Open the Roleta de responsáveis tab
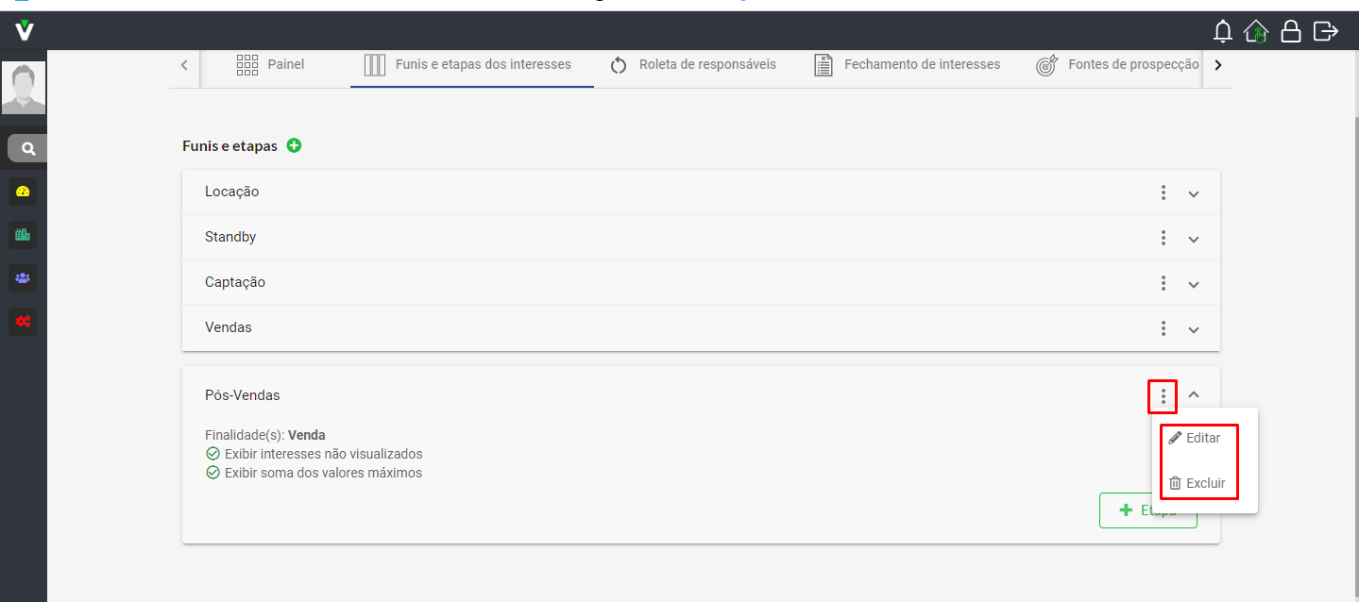 693,65
